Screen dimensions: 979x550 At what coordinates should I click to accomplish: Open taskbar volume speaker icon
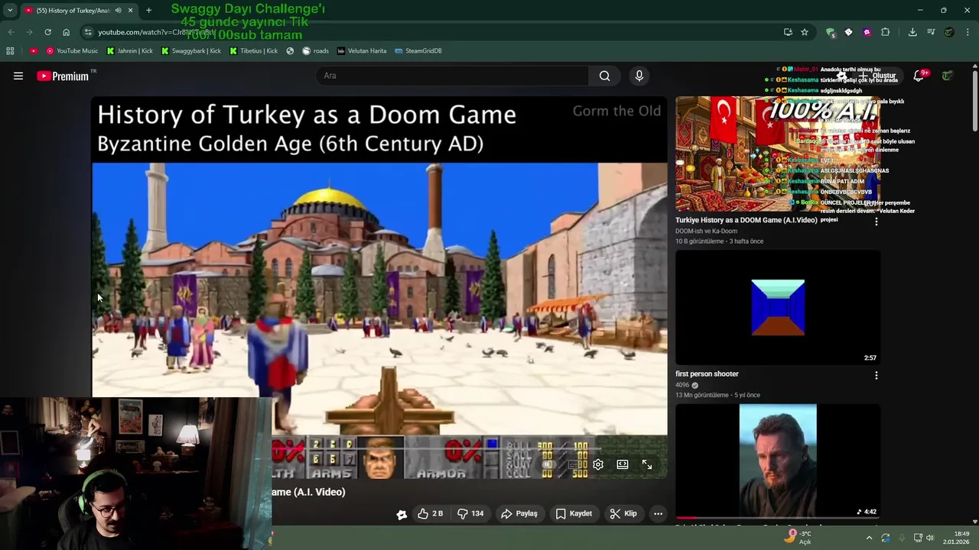[x=930, y=538]
